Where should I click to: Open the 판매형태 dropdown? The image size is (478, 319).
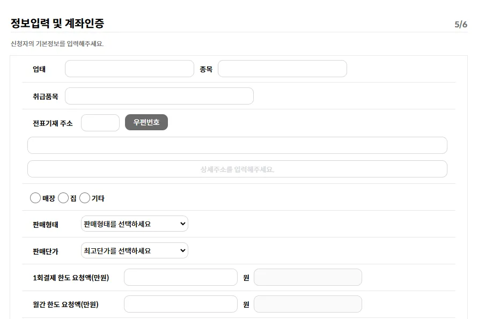tap(135, 224)
